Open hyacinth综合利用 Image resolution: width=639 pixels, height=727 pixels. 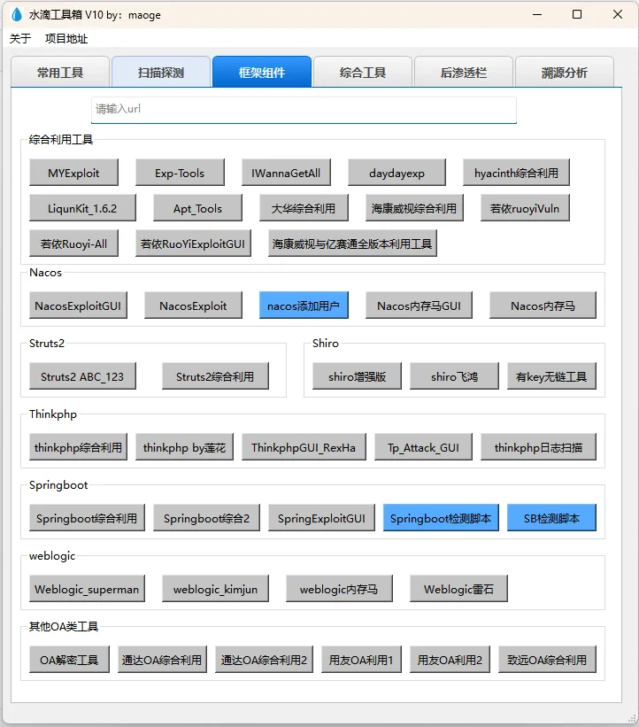(x=516, y=173)
